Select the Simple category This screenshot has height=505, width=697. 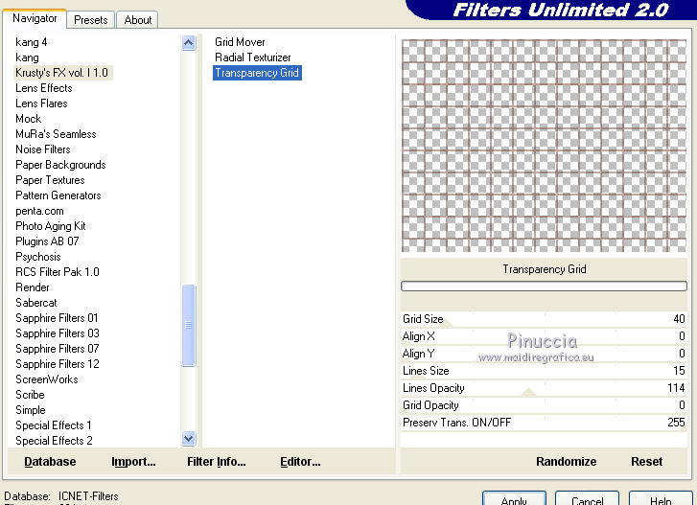[x=31, y=410]
